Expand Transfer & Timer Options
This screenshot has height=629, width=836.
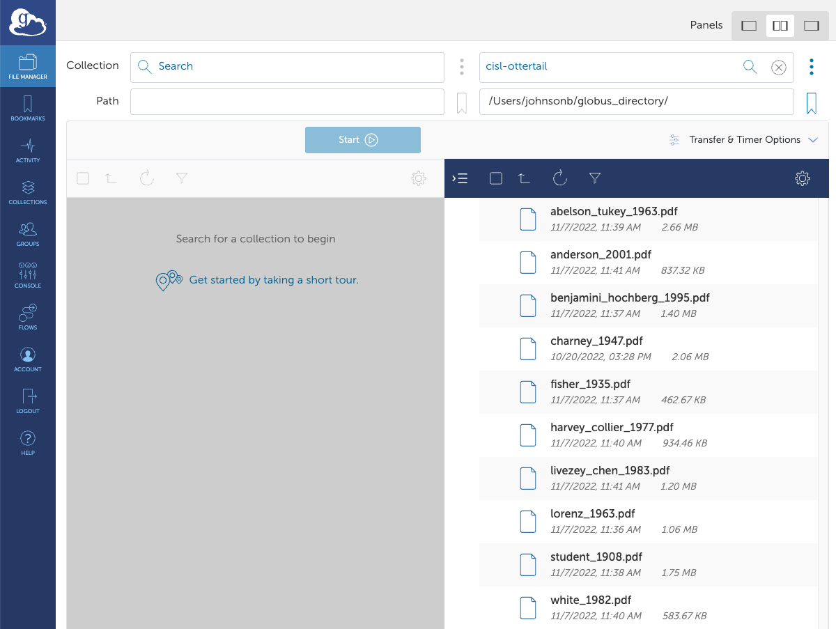[x=743, y=140]
